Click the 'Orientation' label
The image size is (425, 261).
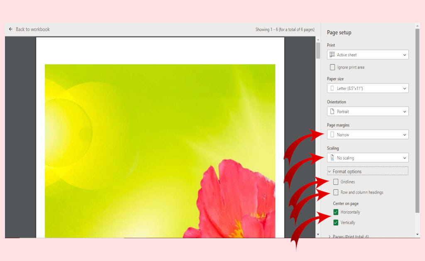336,102
